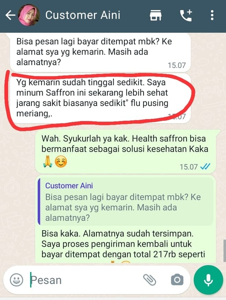Click the chat scrollbar handle
The width and height of the screenshot is (226, 300).
224,251
